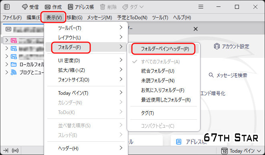Toggle the Today ペイン status bar button

pyautogui.click(x=241, y=151)
